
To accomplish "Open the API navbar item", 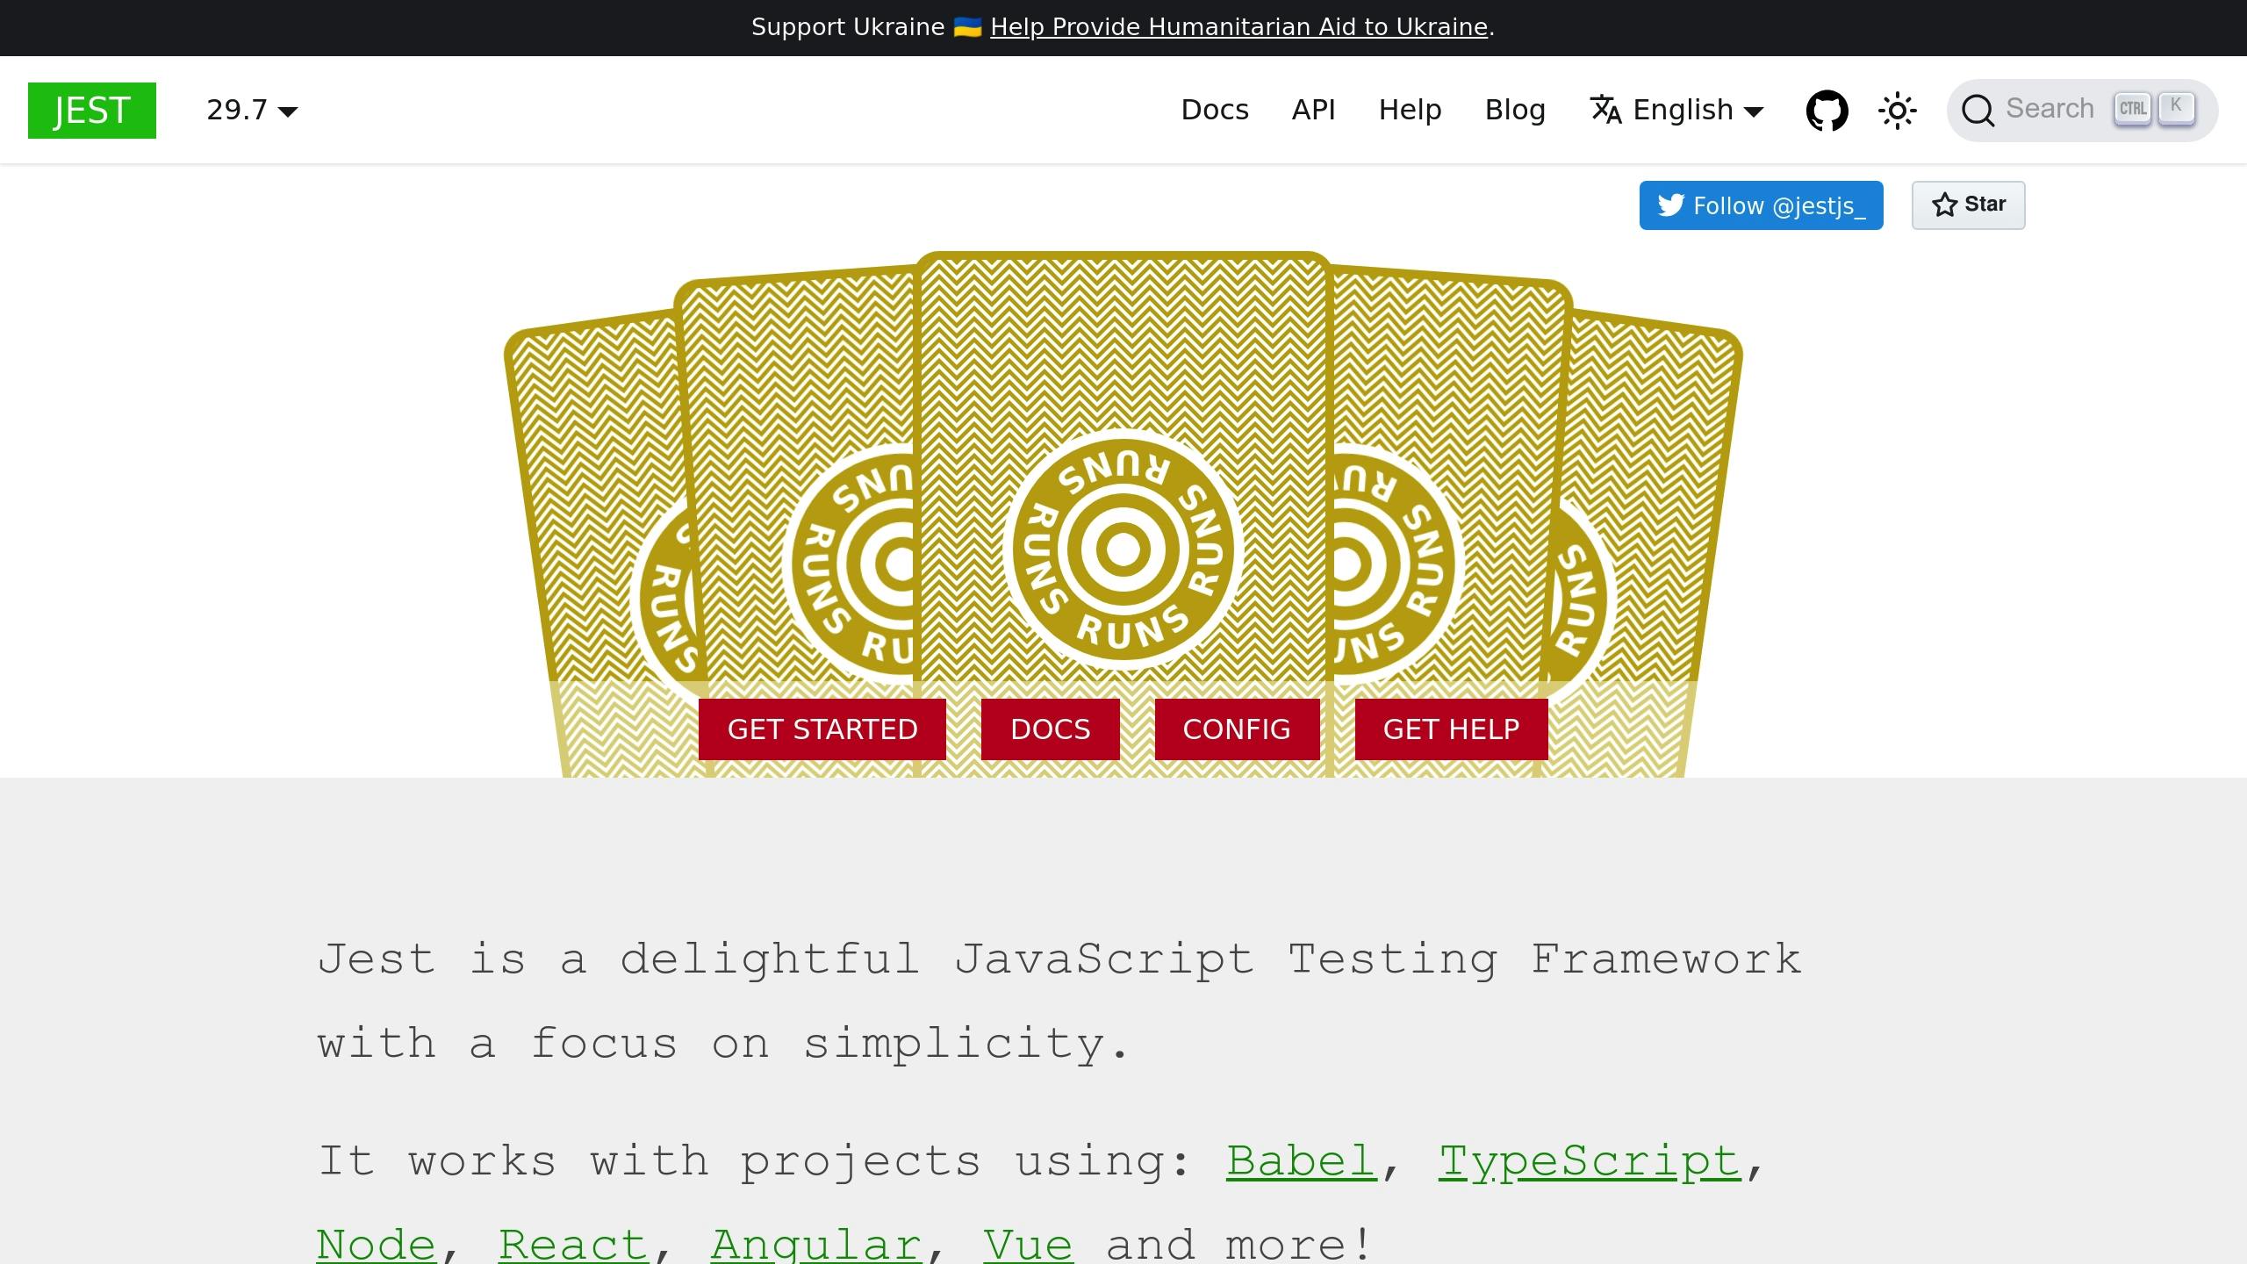I will (1314, 111).
